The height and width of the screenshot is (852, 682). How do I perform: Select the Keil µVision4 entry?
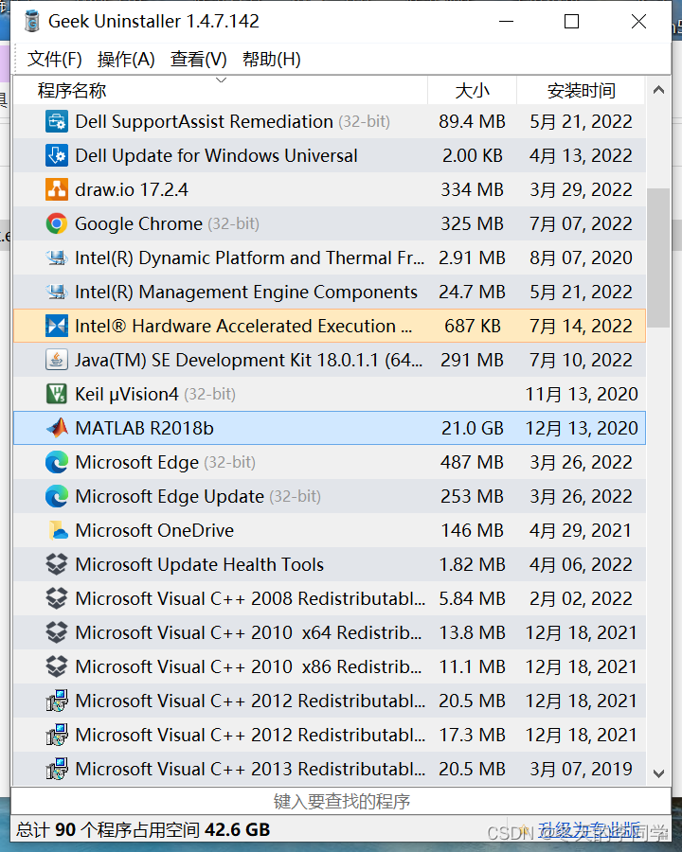[330, 394]
